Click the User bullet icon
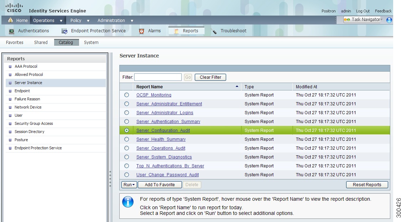 click(x=10, y=115)
